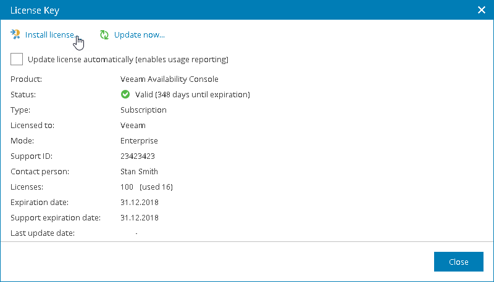Click the Expiration date value 31.12.2018
Viewport: 494px width, 282px height.
pos(140,203)
